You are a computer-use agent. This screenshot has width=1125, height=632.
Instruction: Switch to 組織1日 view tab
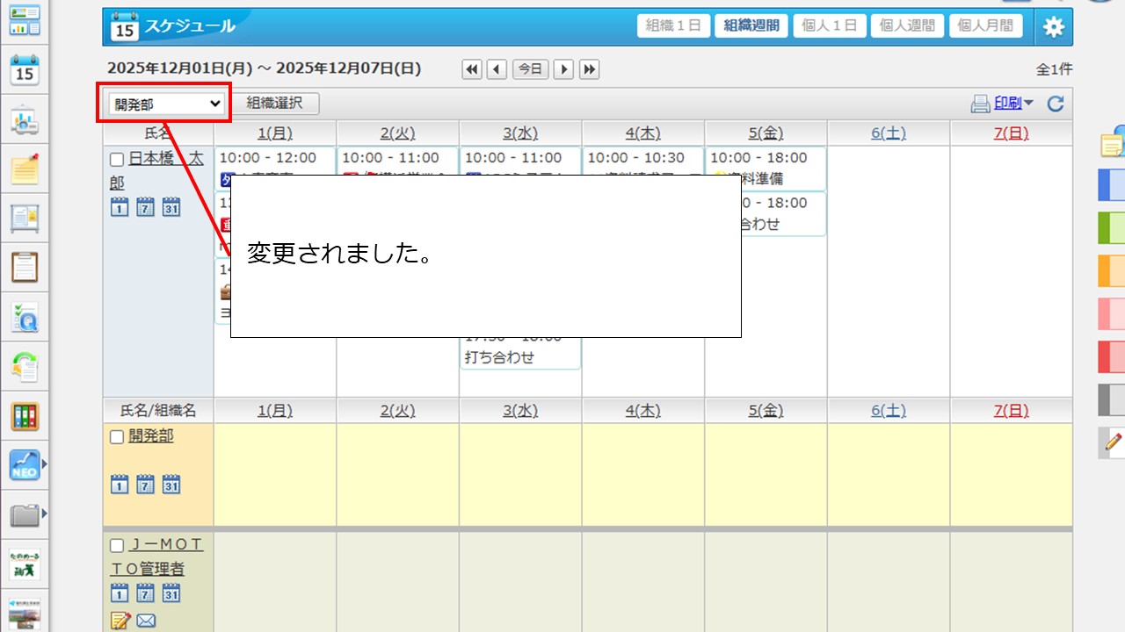673,25
